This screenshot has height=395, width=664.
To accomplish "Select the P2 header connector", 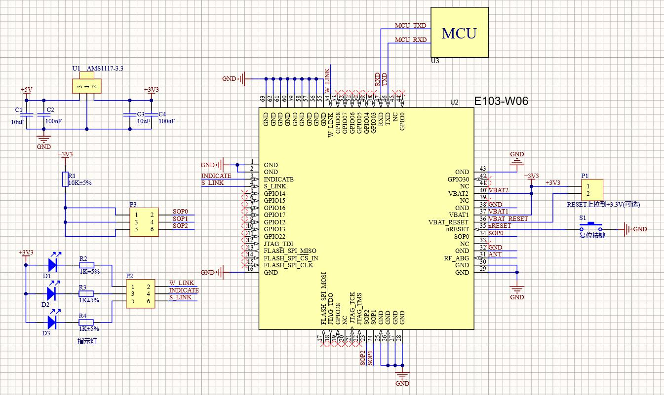I will (x=140, y=294).
